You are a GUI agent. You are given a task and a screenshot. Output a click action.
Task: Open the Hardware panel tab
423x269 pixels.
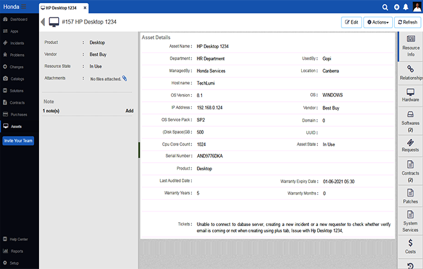411,95
